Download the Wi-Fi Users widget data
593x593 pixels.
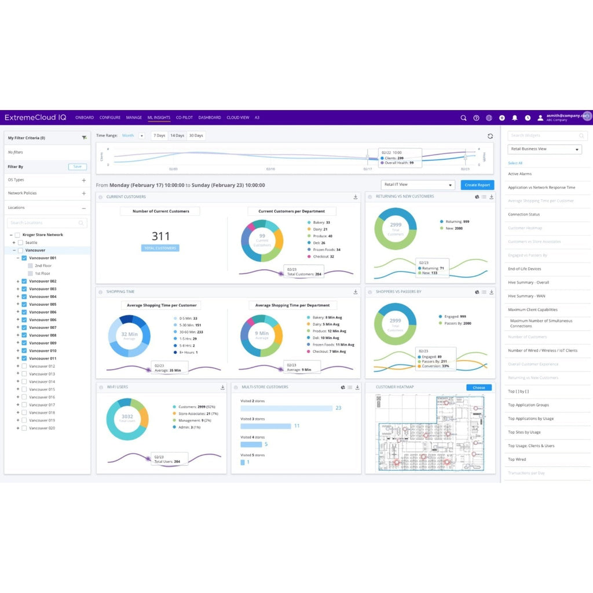coord(222,387)
